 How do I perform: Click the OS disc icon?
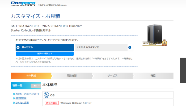[46, 95]
